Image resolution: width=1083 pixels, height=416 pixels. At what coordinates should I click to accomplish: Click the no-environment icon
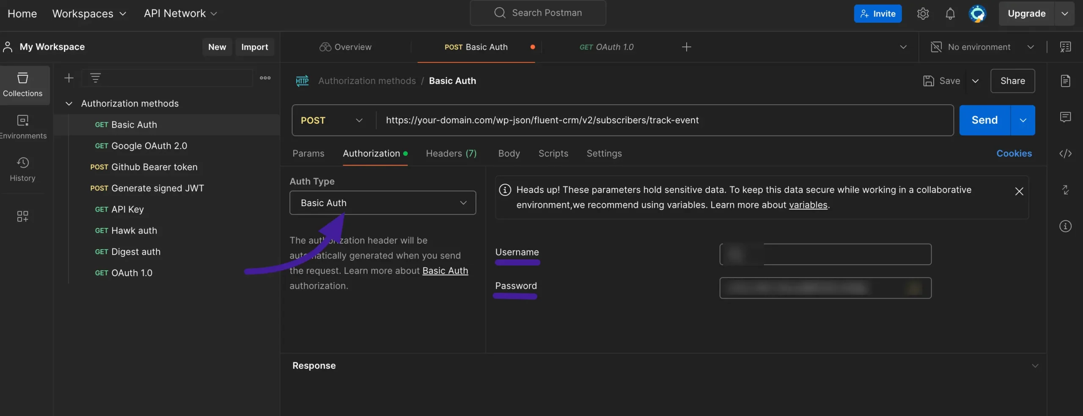pos(936,47)
